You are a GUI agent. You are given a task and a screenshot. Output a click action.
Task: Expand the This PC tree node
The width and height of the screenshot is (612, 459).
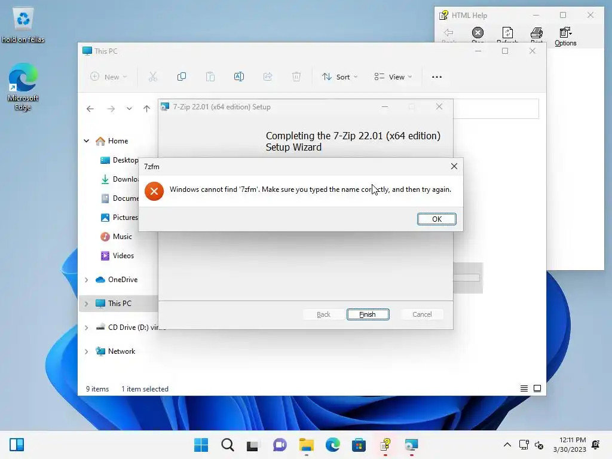87,304
